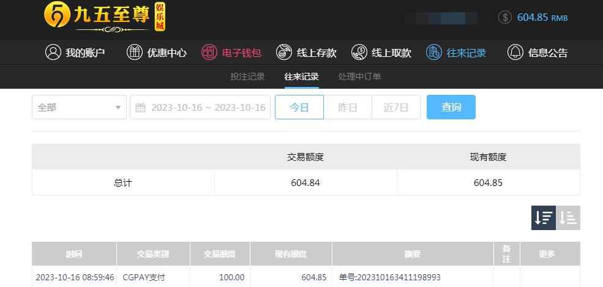Open 电子钱包 wallet icon
Viewport: 603px width, 287px height.
(209, 52)
